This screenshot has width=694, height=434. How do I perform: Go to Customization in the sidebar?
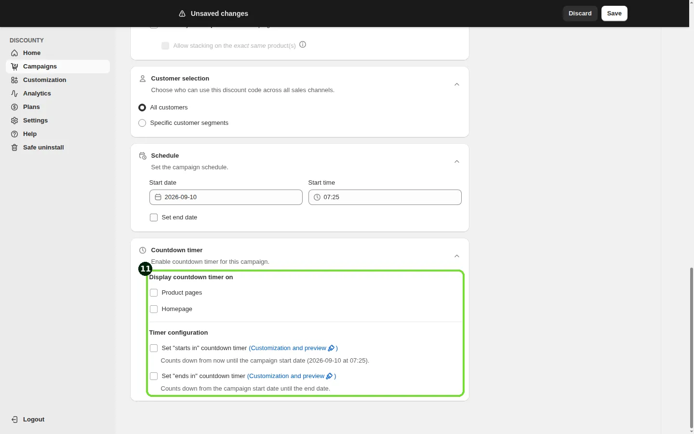click(x=58, y=80)
